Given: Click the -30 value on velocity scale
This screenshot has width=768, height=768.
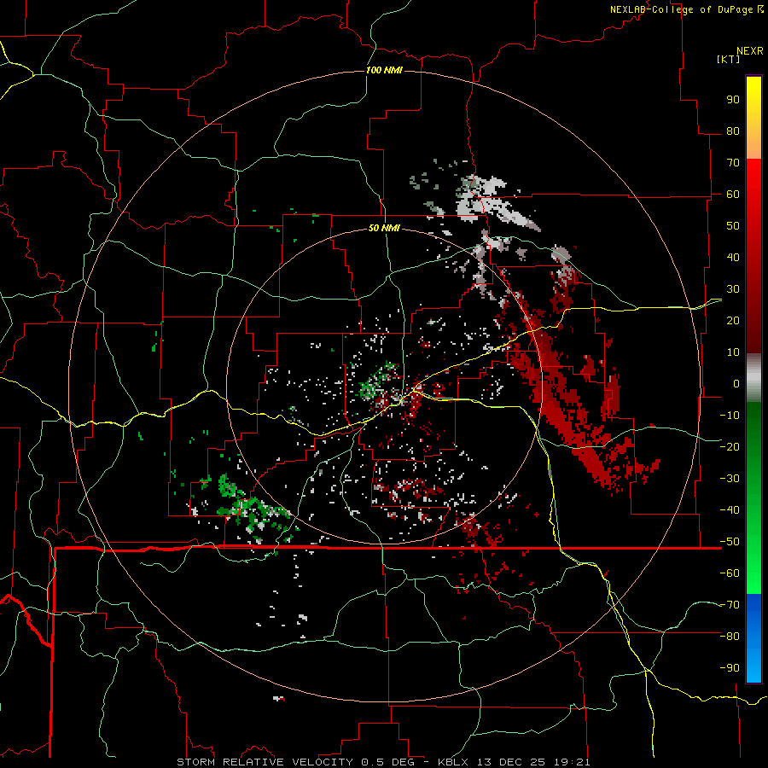Looking at the screenshot, I should [x=730, y=479].
